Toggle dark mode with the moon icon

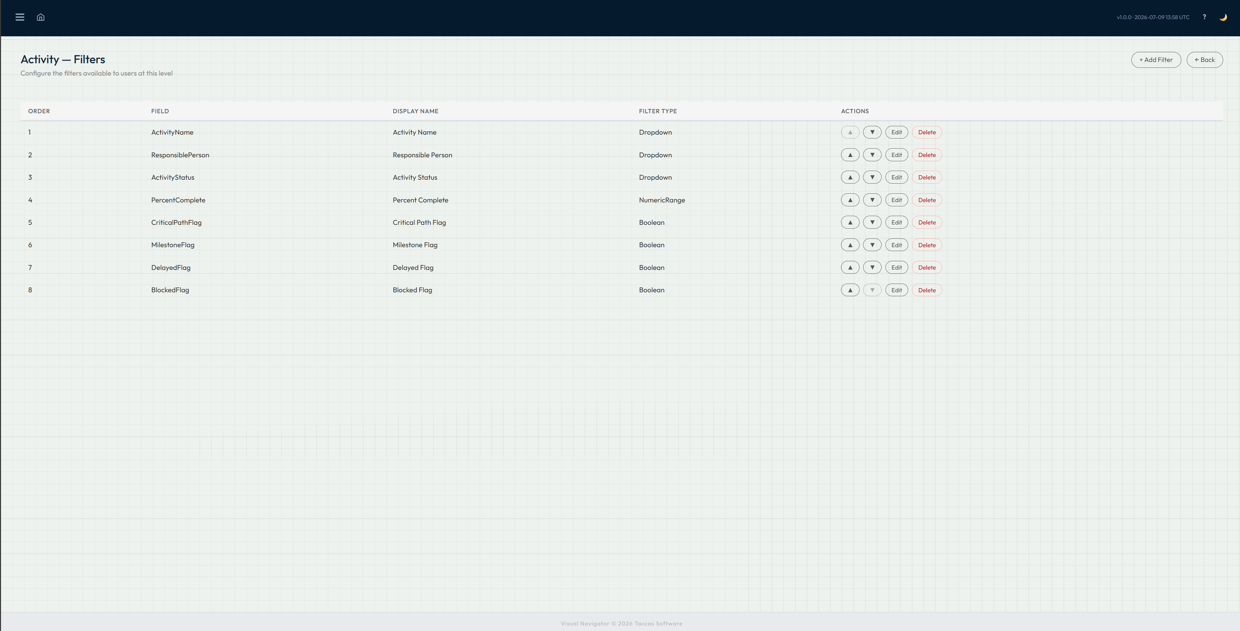(x=1223, y=17)
